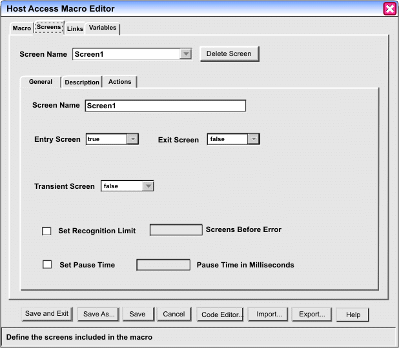Open the Actions sub-tab
This screenshot has width=399, height=348.
120,82
